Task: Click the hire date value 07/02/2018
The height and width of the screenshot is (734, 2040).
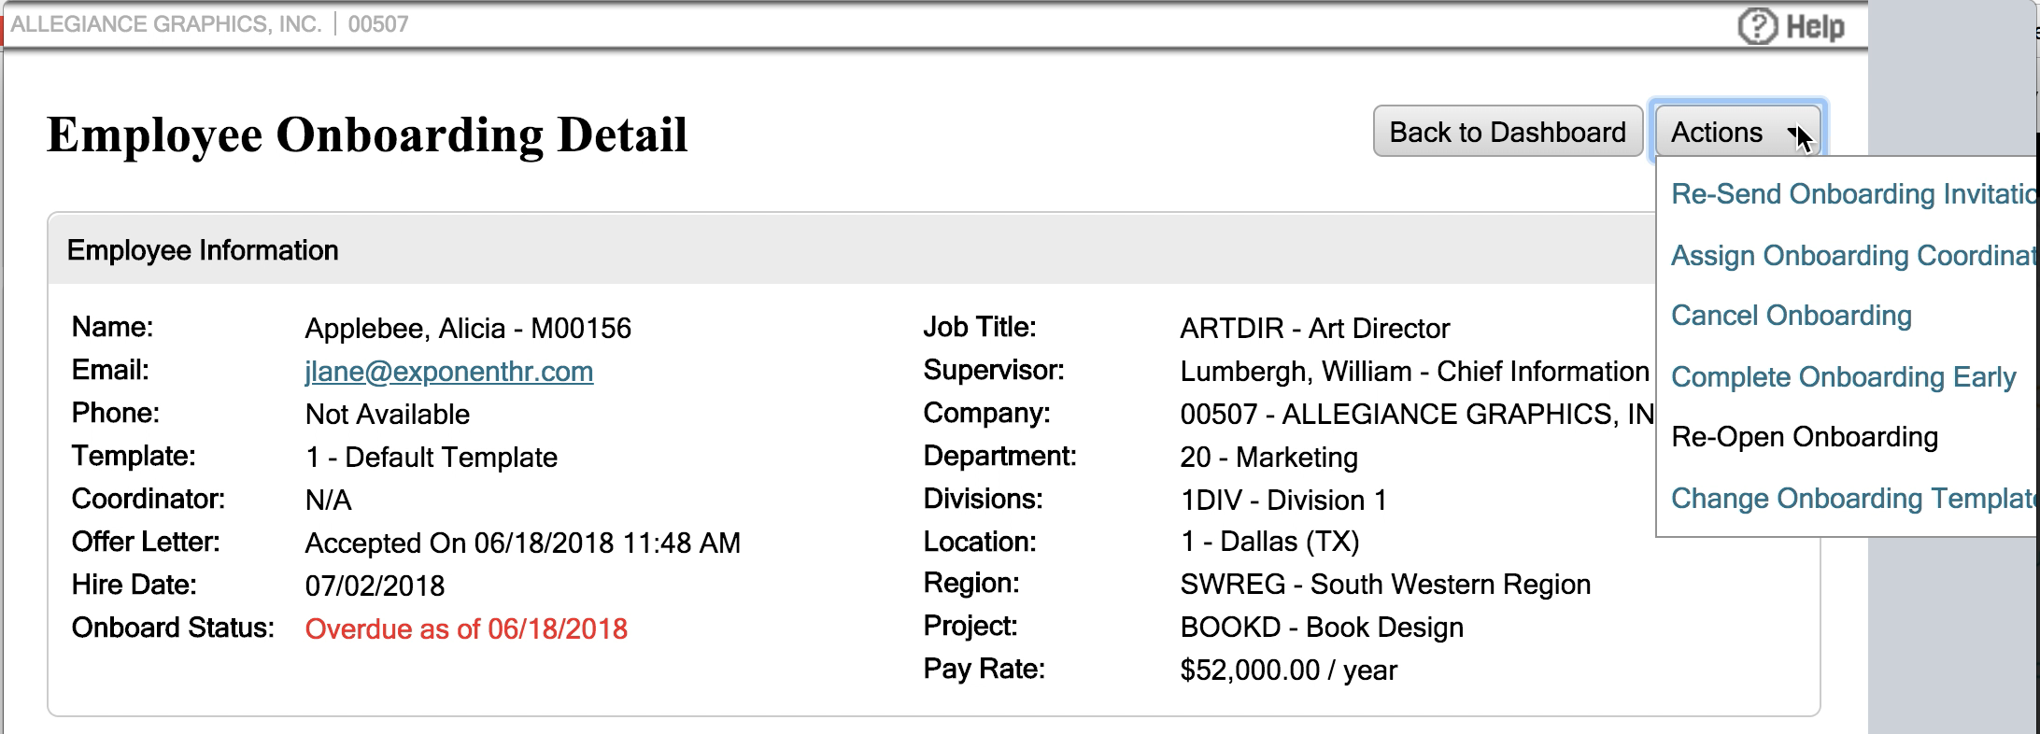Action: pos(375,586)
